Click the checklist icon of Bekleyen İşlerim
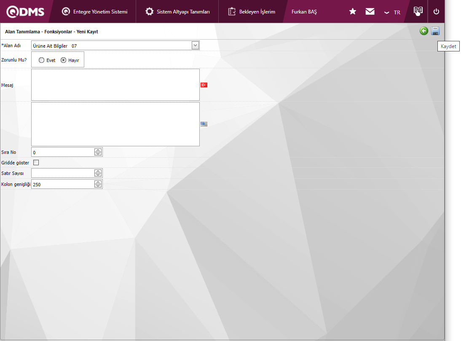This screenshot has height=341, width=461. click(232, 11)
